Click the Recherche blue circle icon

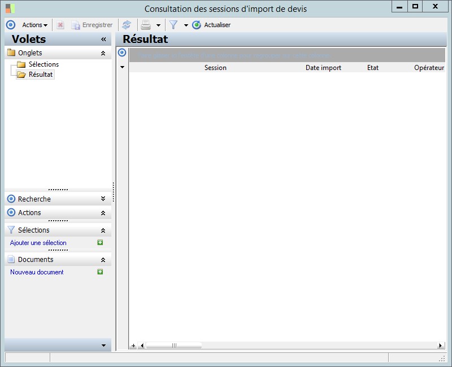pos(11,199)
